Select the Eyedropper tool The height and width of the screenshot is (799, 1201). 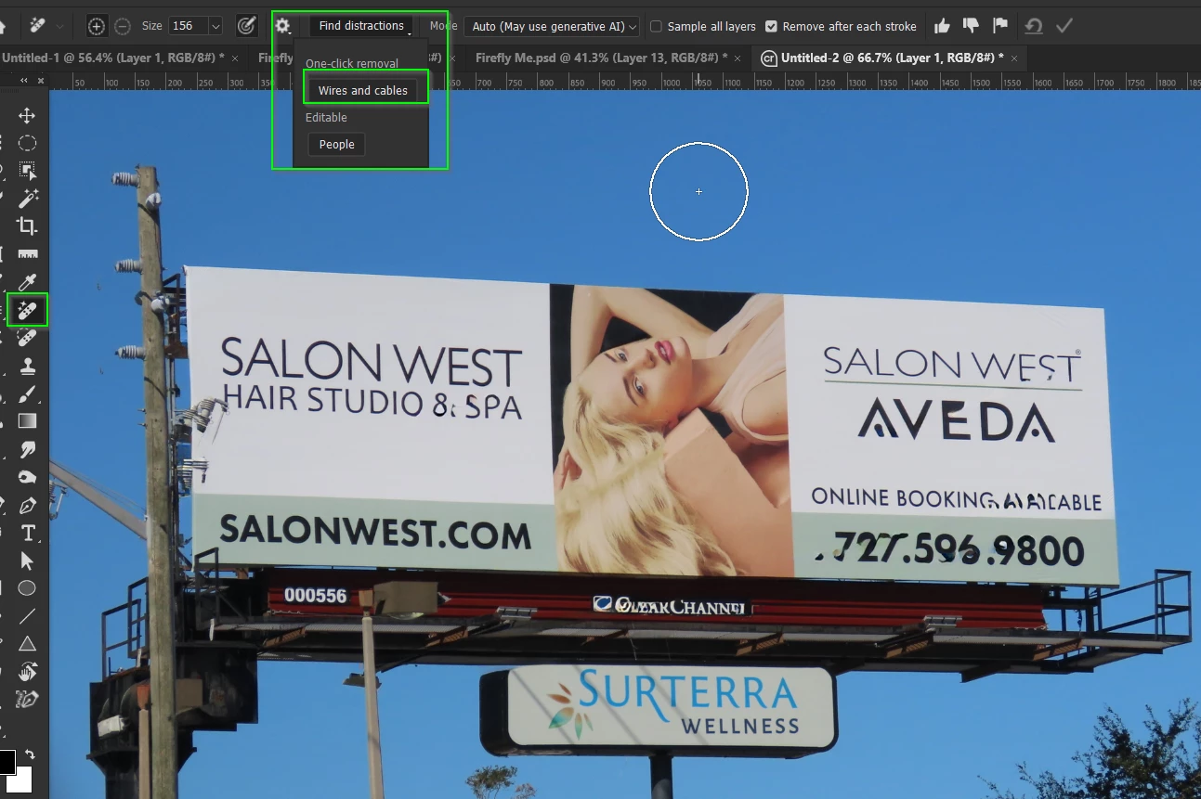27,282
